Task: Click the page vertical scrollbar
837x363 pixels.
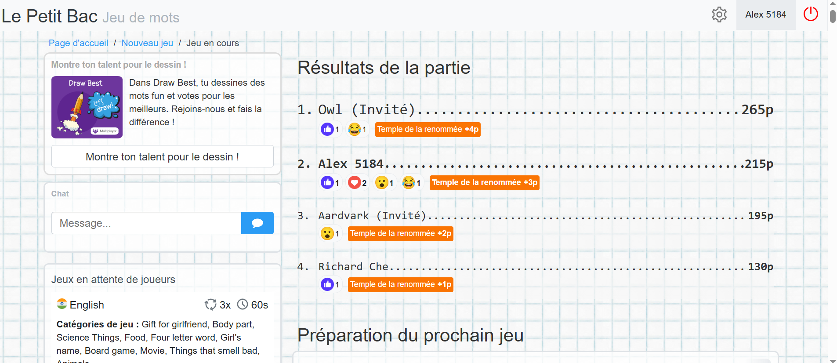Action: pos(832,181)
